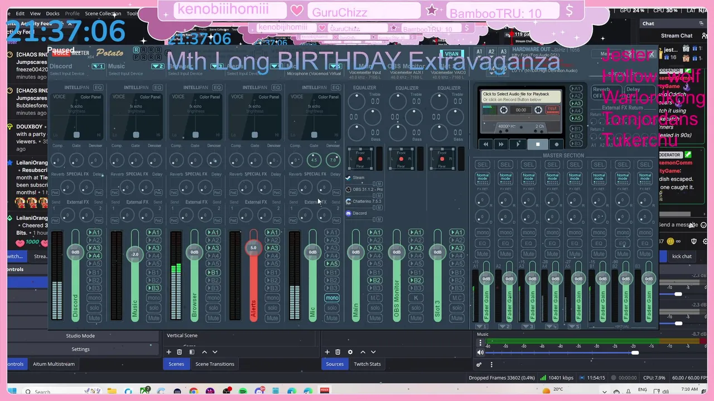Toggle A3 routing on Alerts strip
Screen dimensions: 714x401
coord(272,248)
